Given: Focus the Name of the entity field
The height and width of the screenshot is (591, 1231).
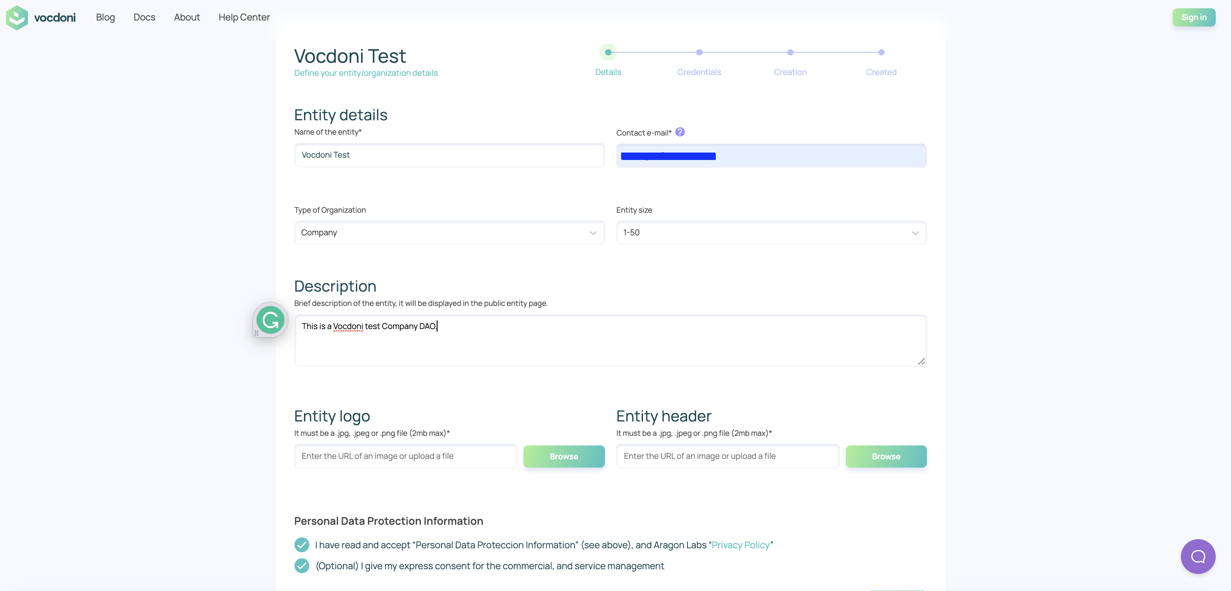Looking at the screenshot, I should pos(449,155).
